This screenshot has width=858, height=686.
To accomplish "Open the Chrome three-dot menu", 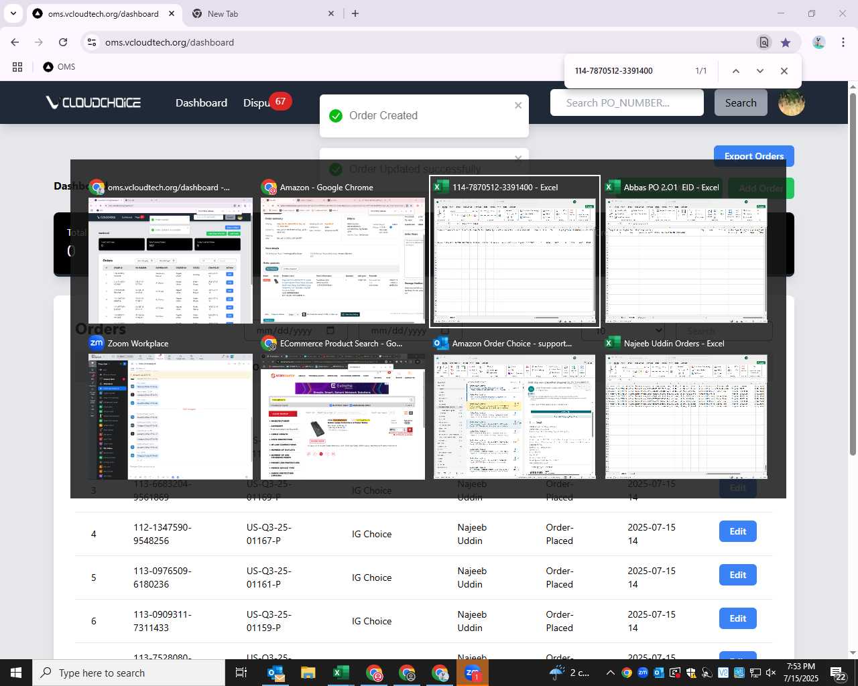I will [x=843, y=42].
